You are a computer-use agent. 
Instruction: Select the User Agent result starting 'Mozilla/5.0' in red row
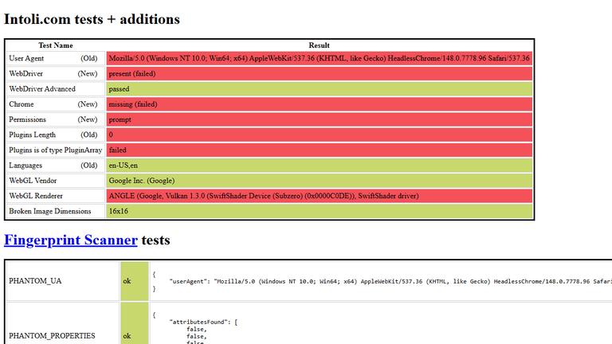320,58
